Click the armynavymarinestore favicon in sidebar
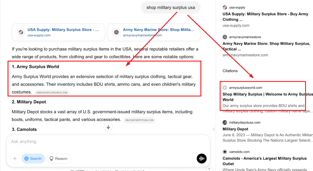Viewport: 313px width, 171px height. point(225,37)
